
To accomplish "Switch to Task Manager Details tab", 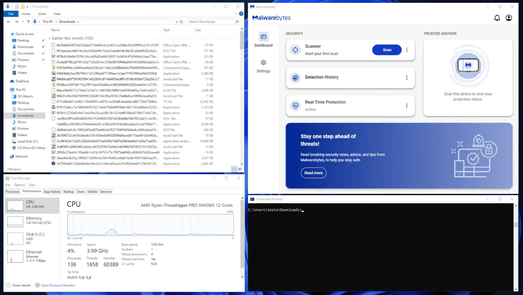I will click(x=92, y=192).
